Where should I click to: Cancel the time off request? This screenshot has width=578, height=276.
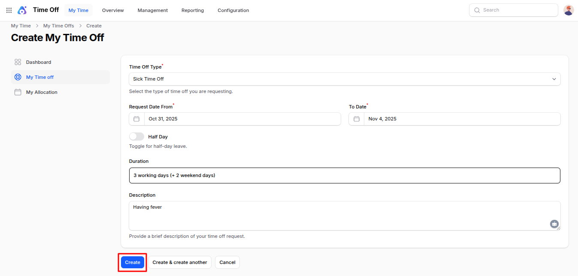pyautogui.click(x=227, y=262)
